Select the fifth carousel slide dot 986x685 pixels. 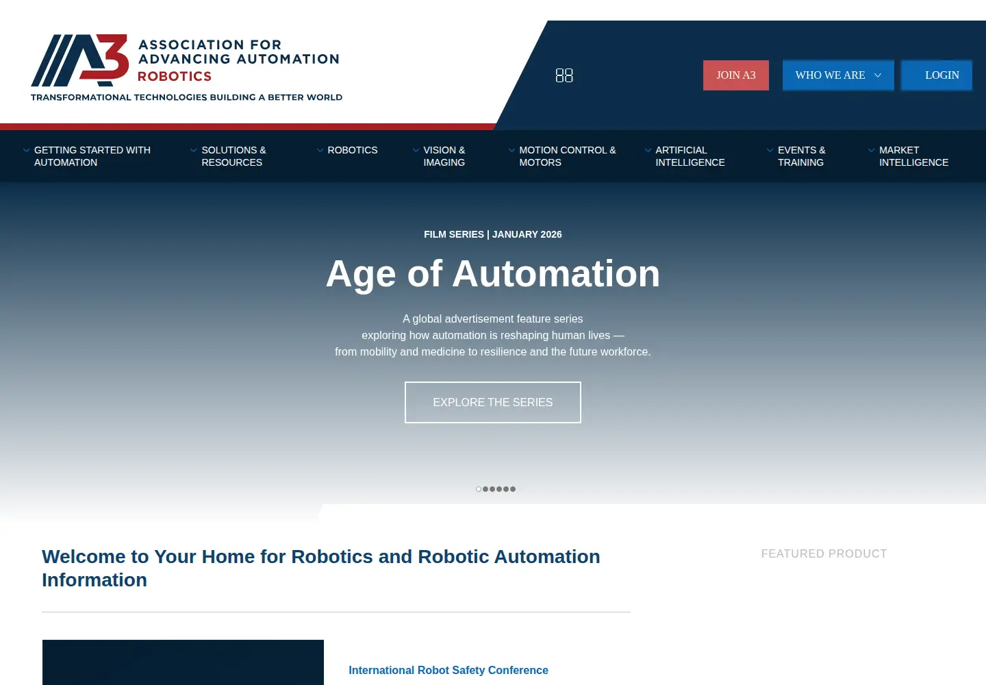coord(506,489)
